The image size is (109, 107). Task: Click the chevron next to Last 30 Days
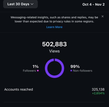[x=32, y=4]
